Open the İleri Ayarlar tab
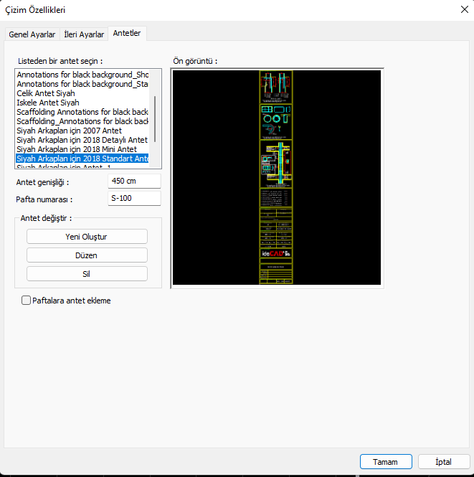This screenshot has height=477, width=474. [84, 34]
